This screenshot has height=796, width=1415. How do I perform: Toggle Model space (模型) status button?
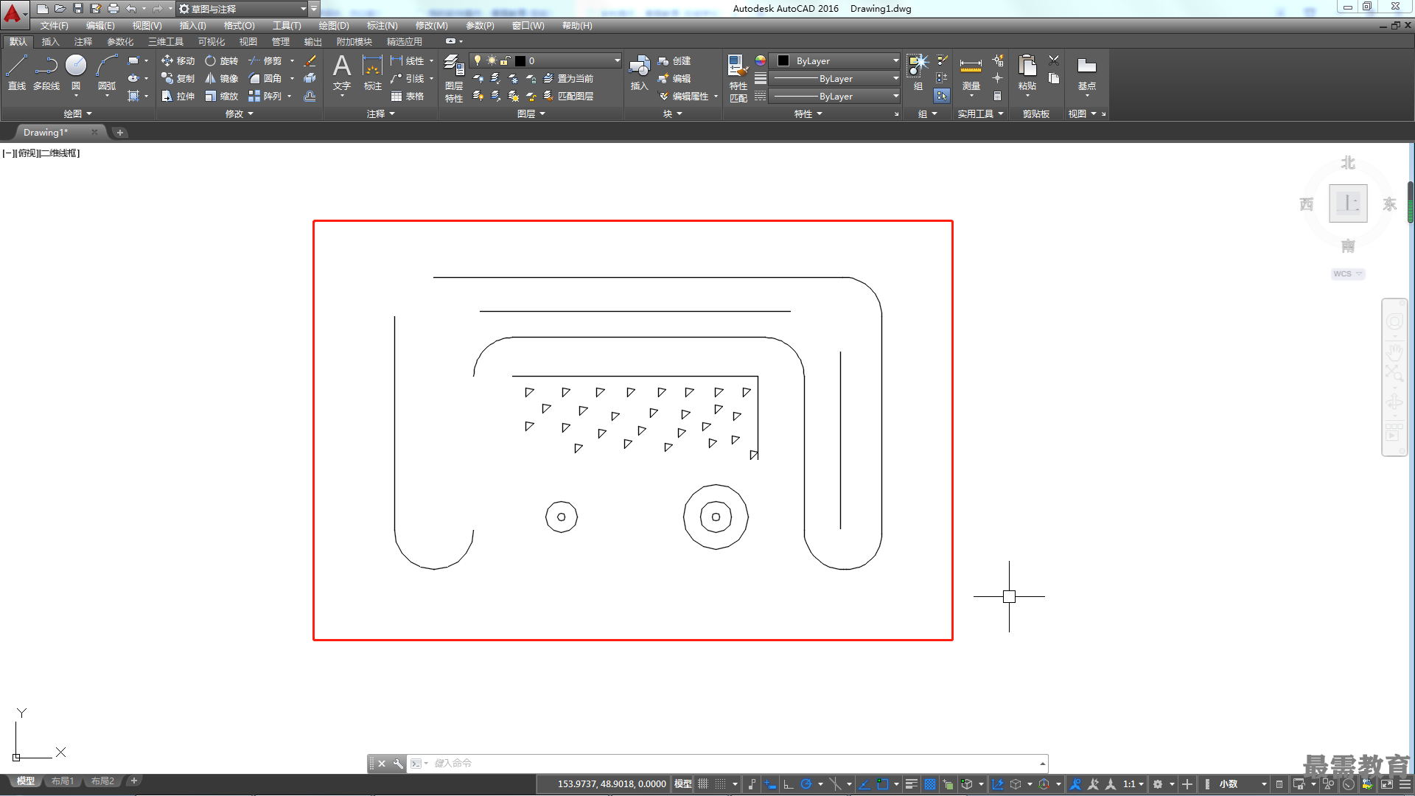(683, 783)
